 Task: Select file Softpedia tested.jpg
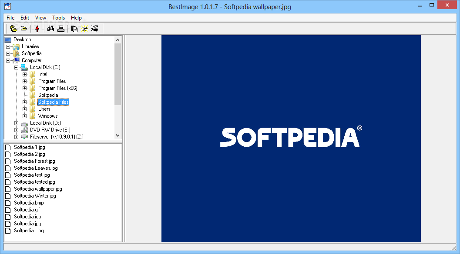point(34,182)
